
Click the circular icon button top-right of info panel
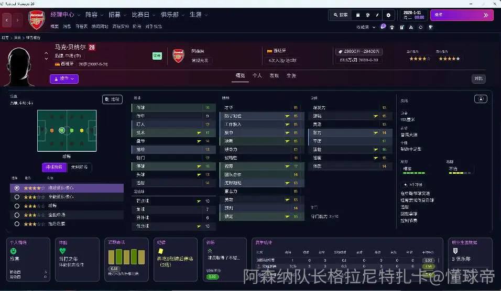(481, 99)
